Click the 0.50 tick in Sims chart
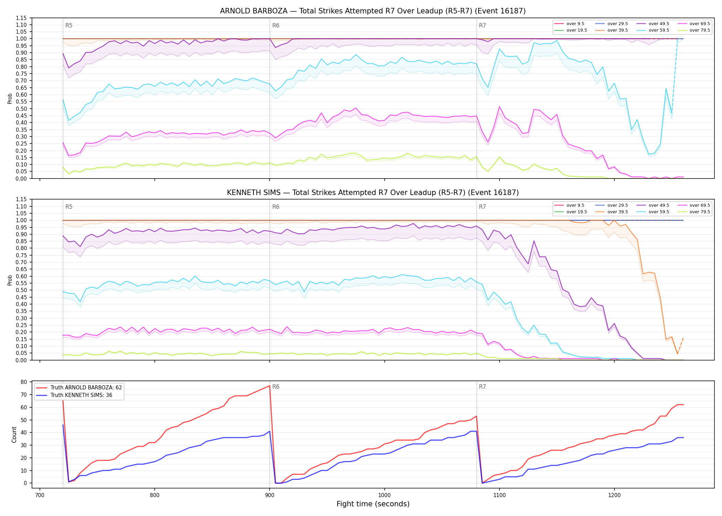The width and height of the screenshot is (722, 516). (21, 290)
